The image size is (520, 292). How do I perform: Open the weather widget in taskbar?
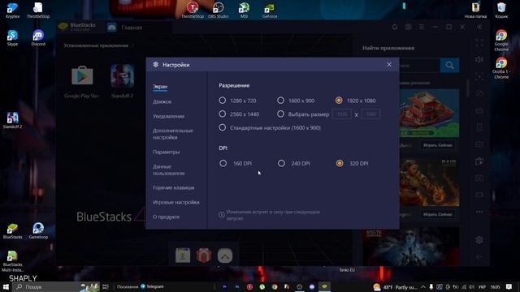tap(395, 287)
